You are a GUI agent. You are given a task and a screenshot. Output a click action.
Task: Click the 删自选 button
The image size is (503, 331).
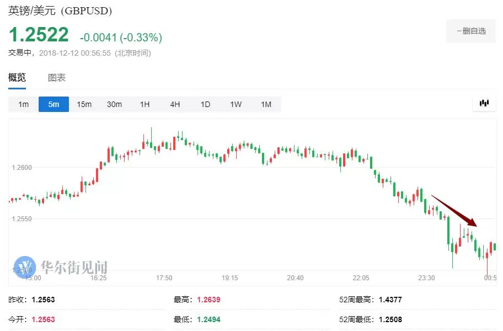[471, 31]
